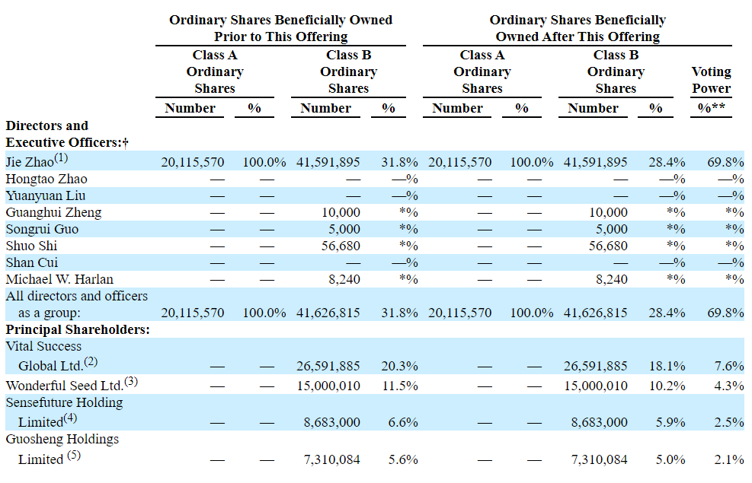
Task: Click Sensefuture's 8,683,000 shares prior to offering
Action: point(332,423)
